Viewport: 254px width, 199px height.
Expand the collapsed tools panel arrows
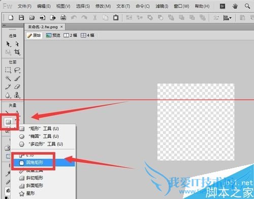click(4, 25)
